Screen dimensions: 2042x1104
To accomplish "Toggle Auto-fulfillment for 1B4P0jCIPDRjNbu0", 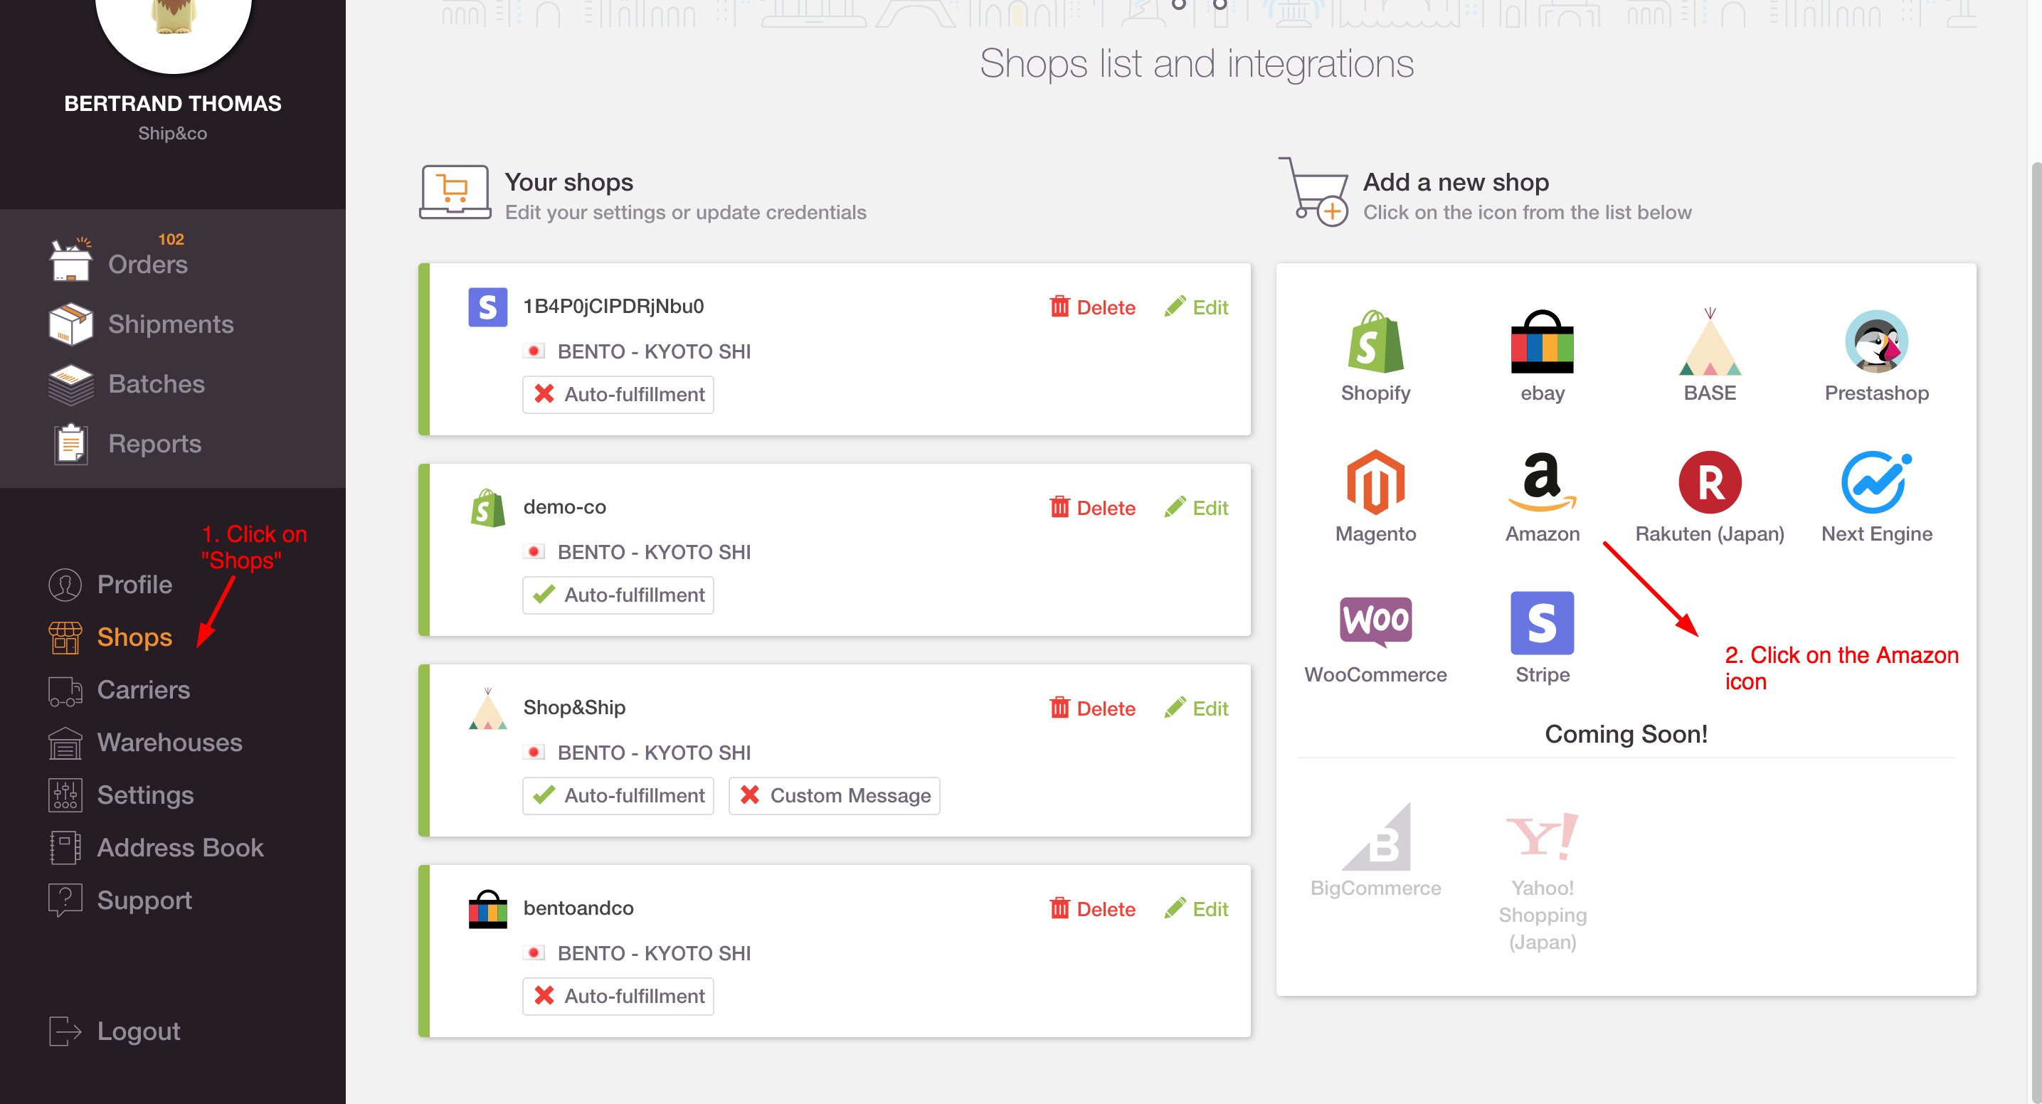I will coord(618,394).
